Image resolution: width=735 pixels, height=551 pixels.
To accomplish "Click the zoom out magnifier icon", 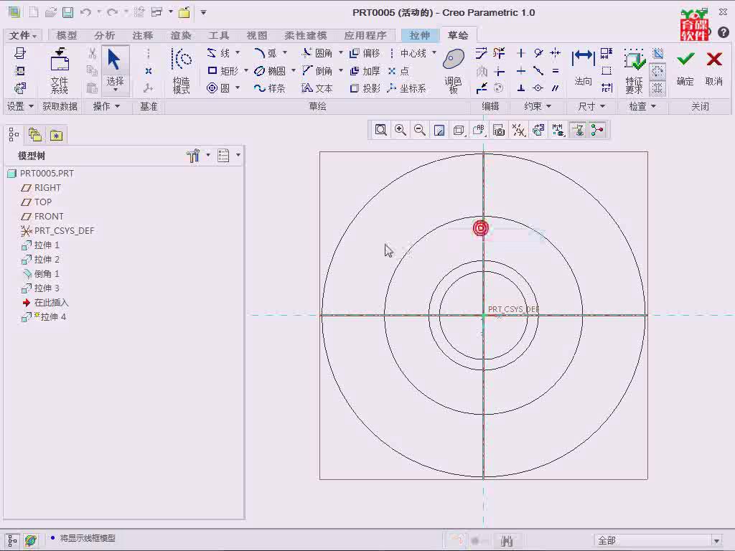I will (x=419, y=131).
